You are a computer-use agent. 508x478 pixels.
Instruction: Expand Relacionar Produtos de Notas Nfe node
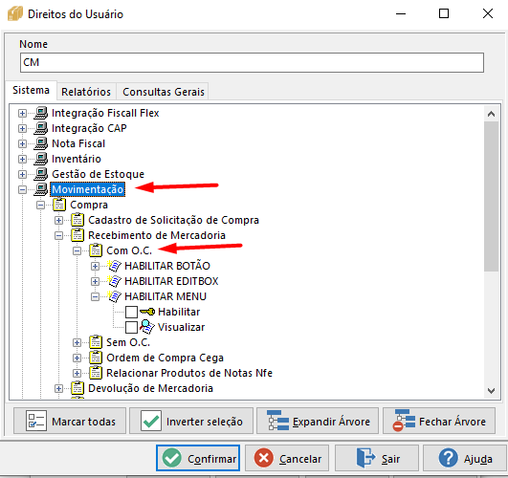click(77, 373)
